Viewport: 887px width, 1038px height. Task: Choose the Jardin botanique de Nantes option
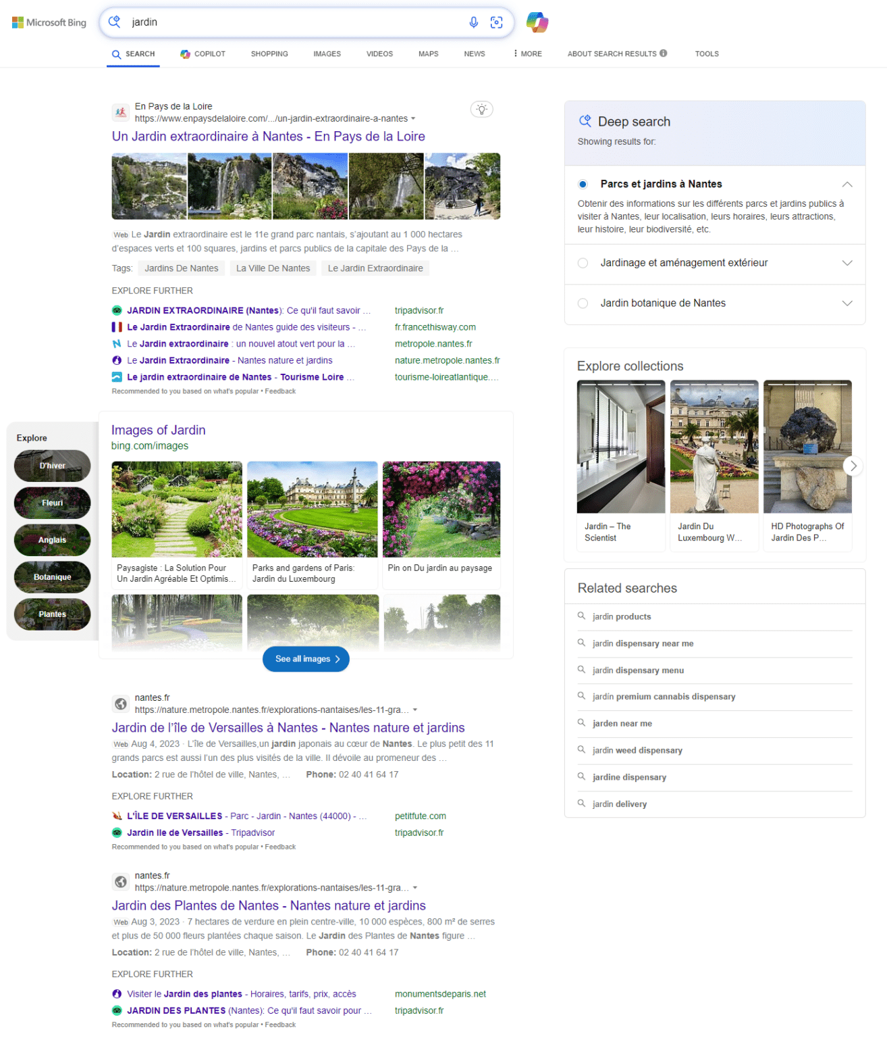tap(583, 303)
